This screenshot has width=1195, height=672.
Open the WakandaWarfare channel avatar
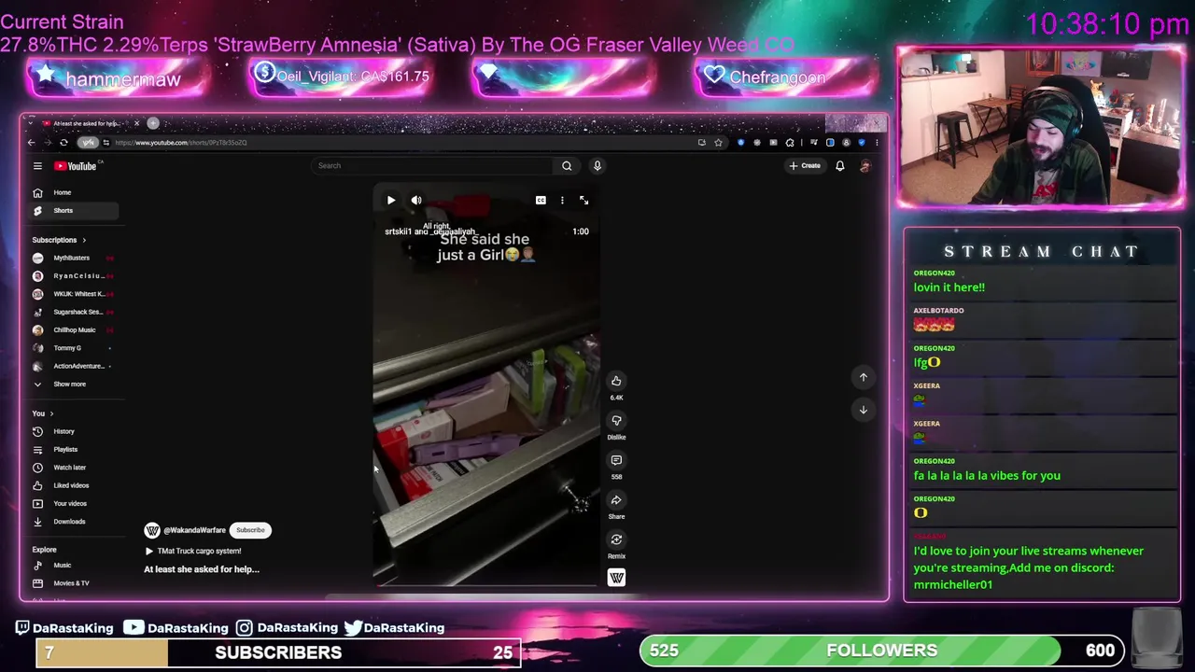click(152, 530)
